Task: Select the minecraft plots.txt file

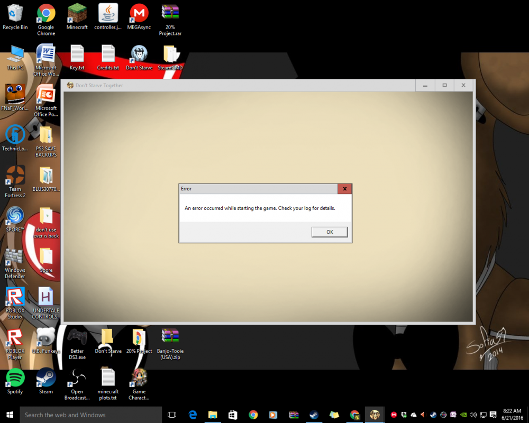Action: 108,384
